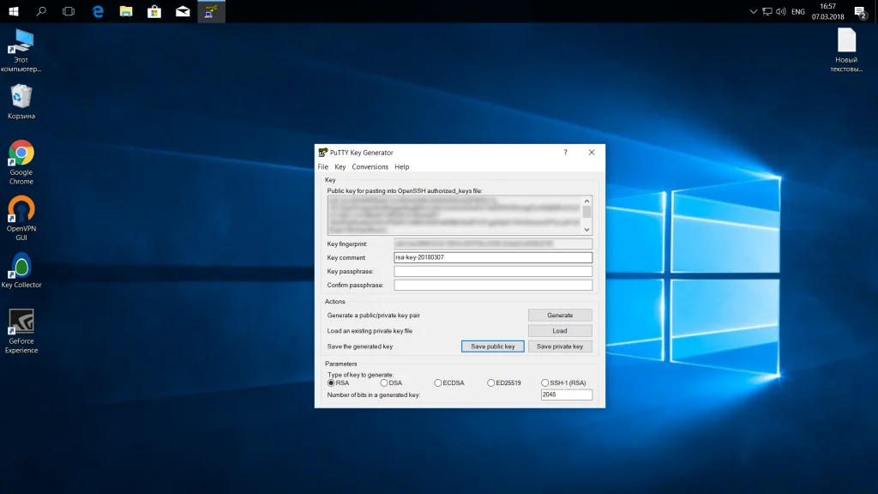
Task: Open the Conversions menu
Action: click(x=370, y=166)
